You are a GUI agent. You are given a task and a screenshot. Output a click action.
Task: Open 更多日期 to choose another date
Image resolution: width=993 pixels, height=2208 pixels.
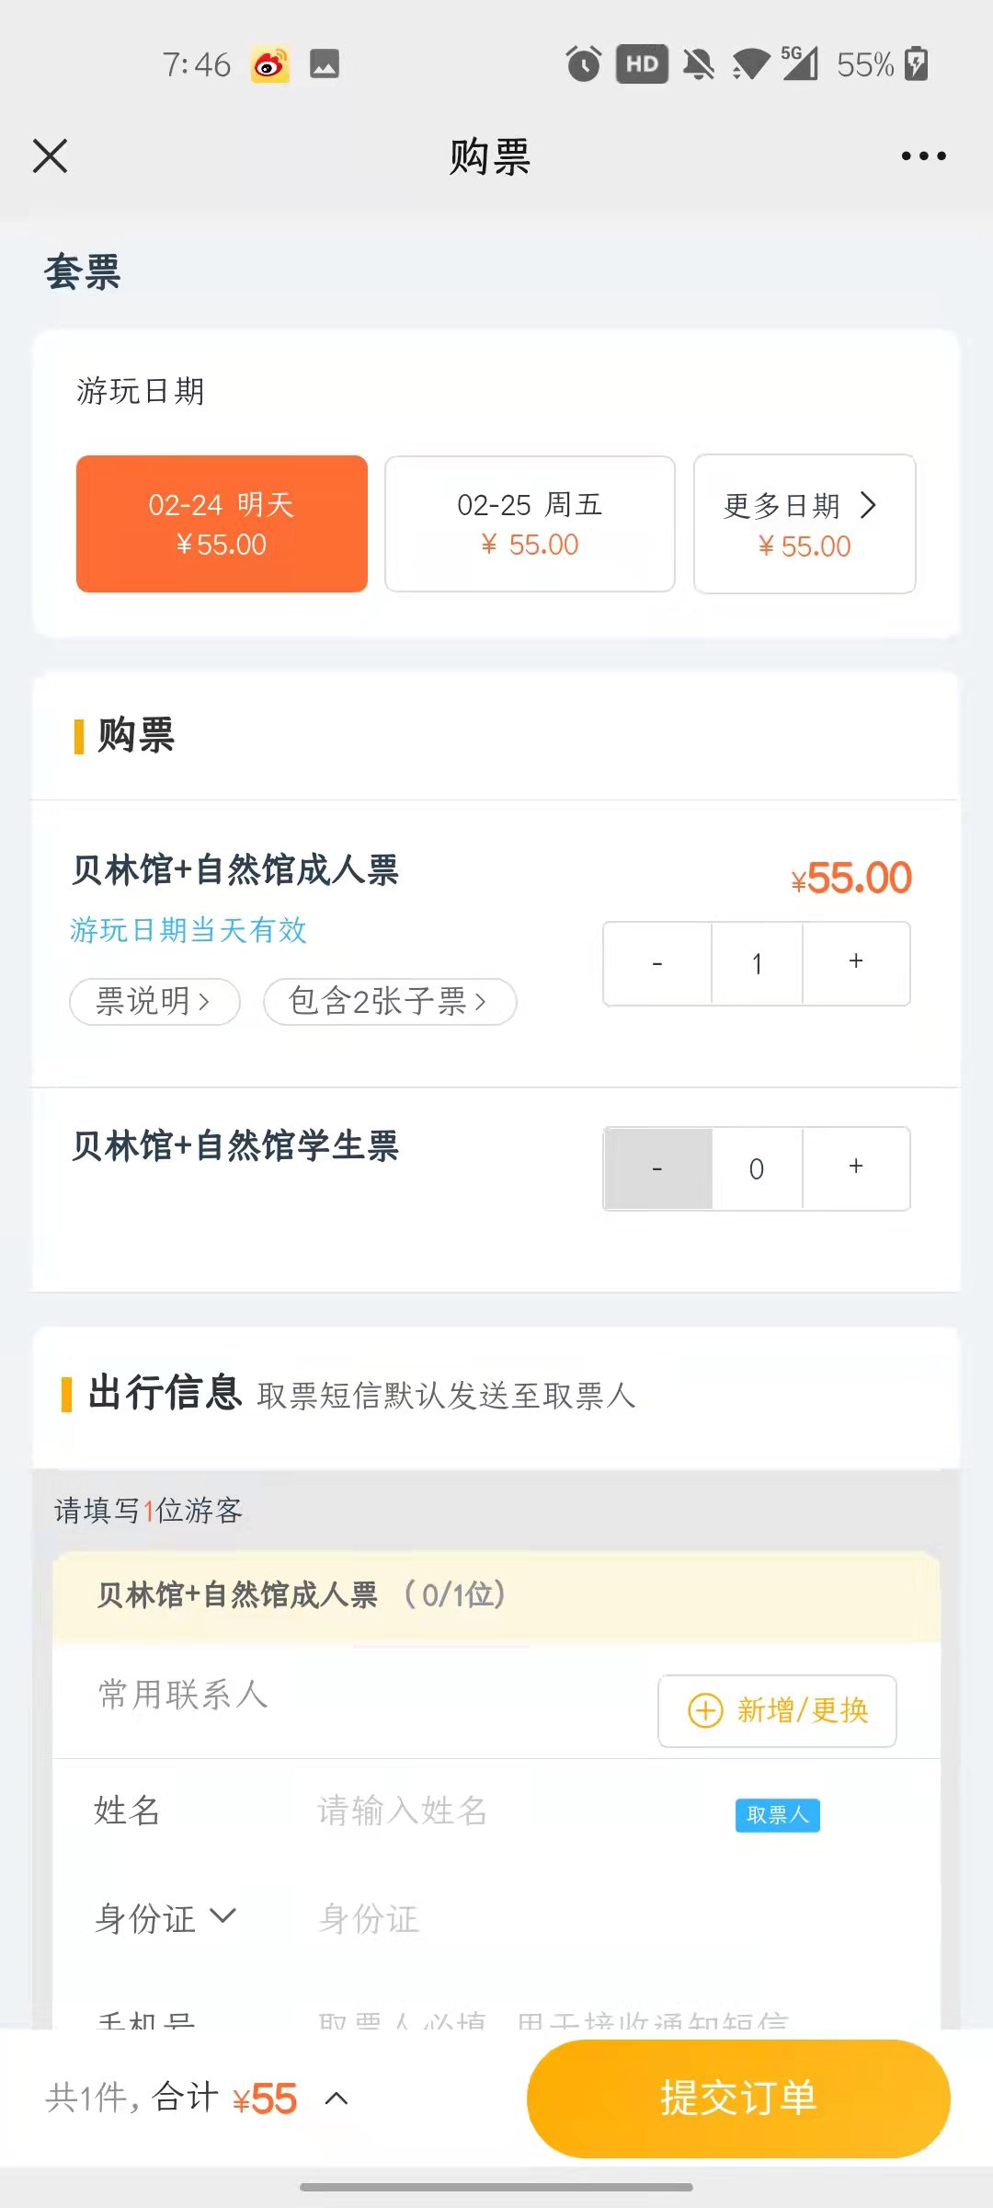click(805, 523)
